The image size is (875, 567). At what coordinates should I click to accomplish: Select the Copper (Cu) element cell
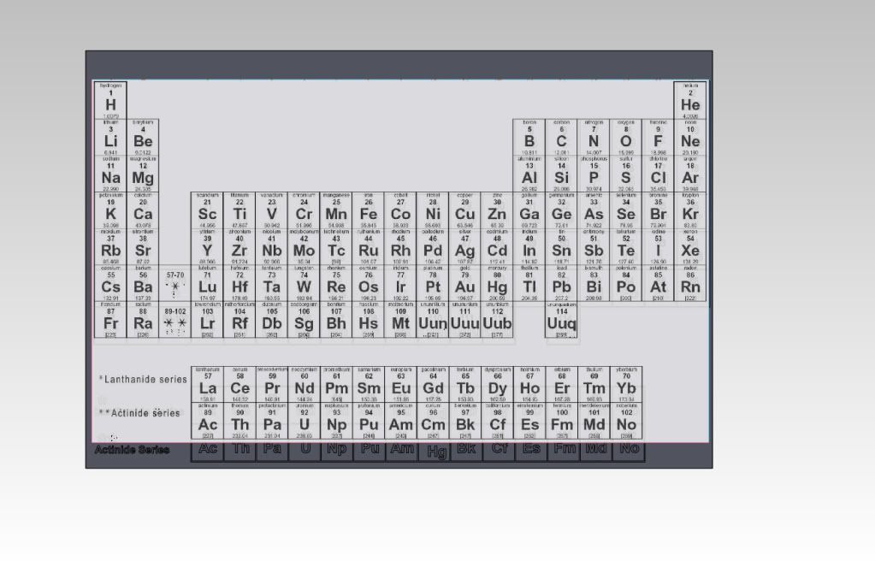coord(464,210)
